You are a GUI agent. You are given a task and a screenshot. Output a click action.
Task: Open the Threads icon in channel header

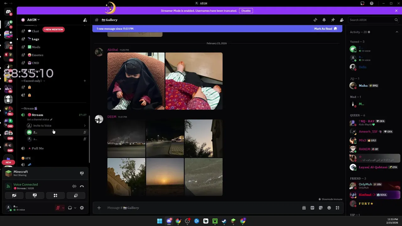315,20
